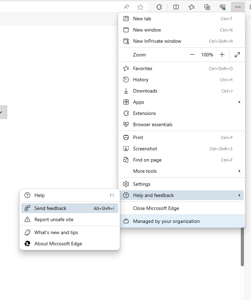This screenshot has width=251, height=300.
Task: Open a New InPrivate window
Action: 181,41
